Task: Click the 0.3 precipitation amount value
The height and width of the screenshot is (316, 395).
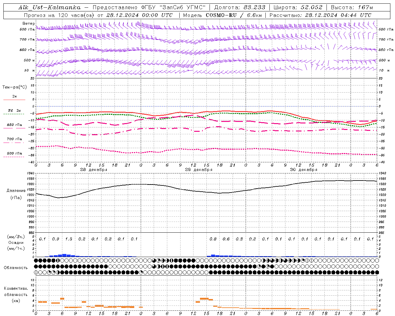Action: (x=239, y=239)
